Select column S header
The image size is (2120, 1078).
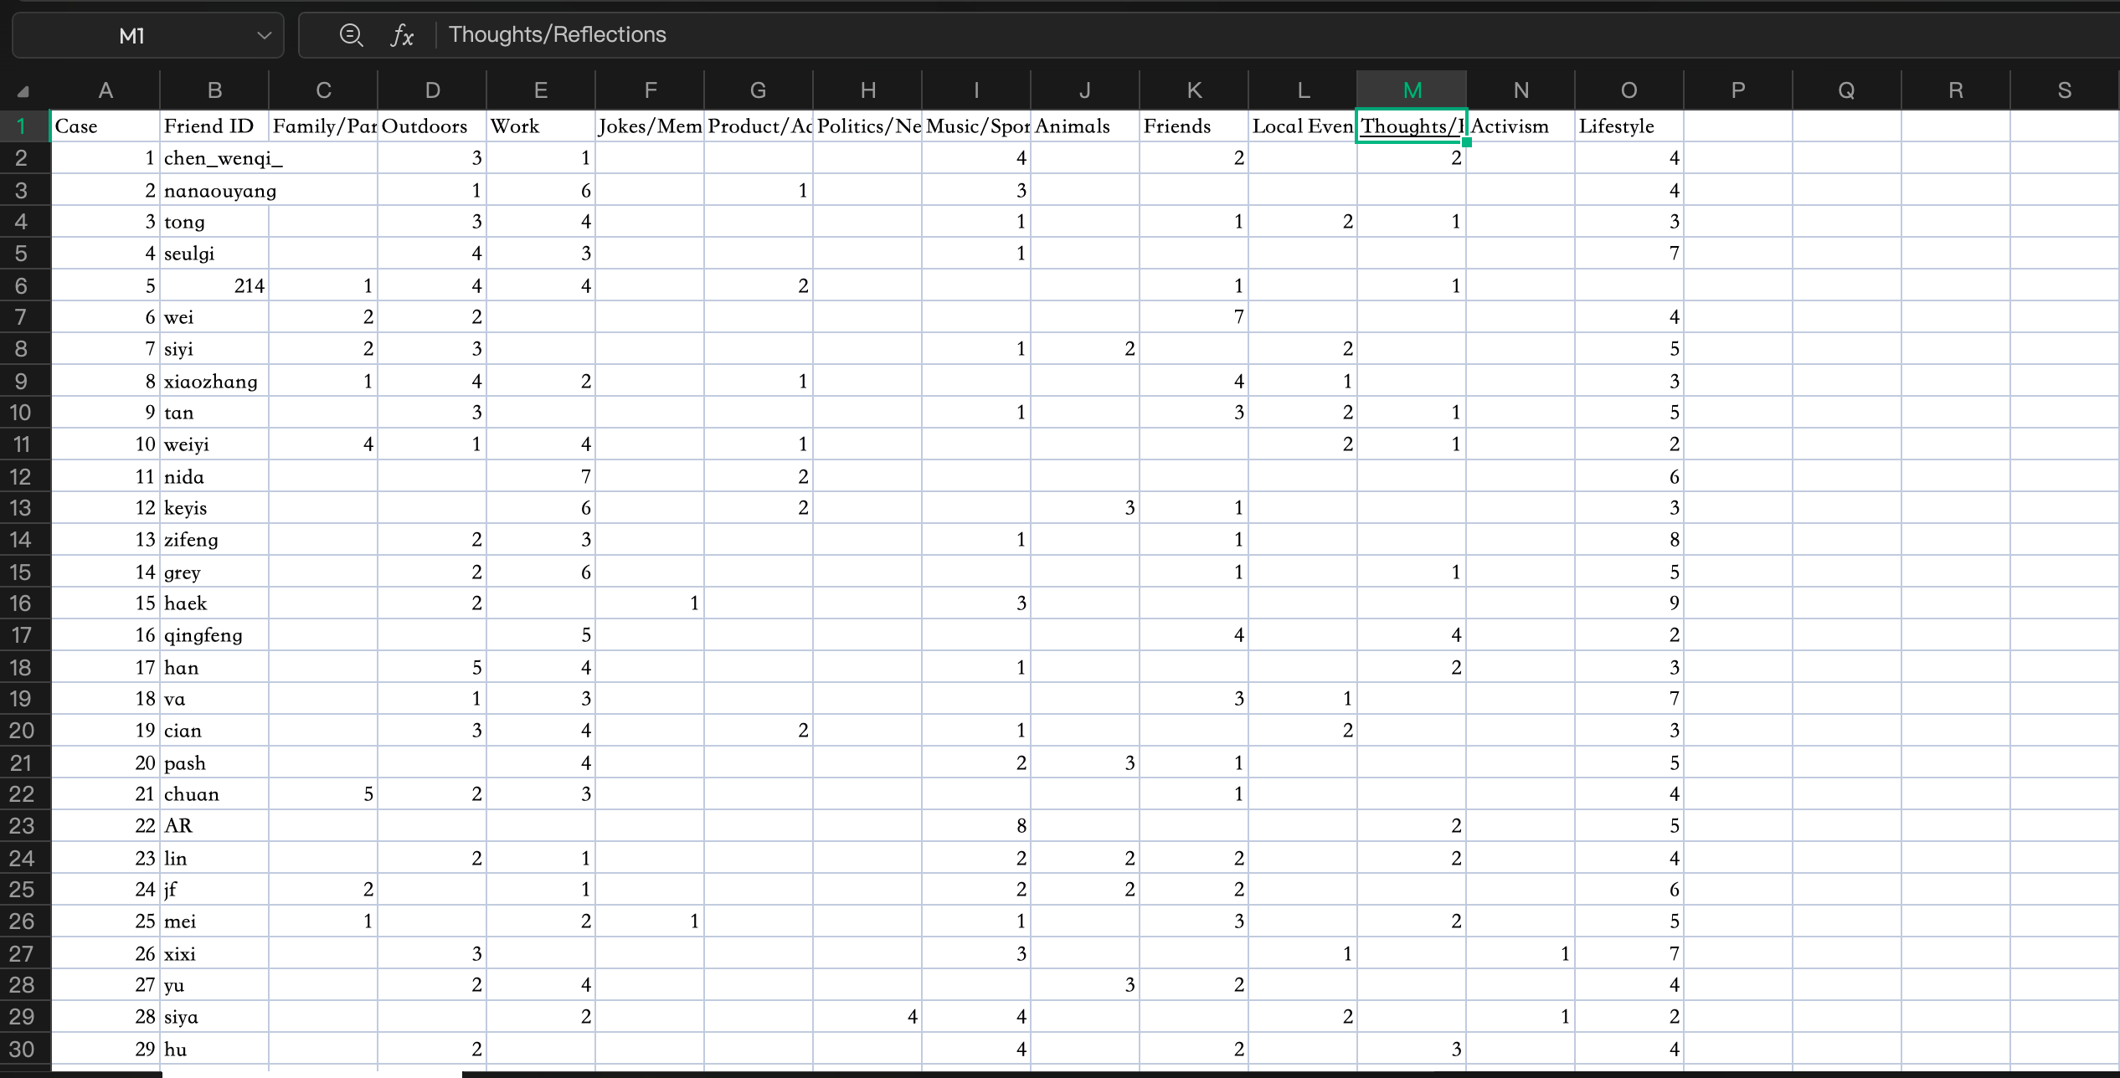[2064, 90]
